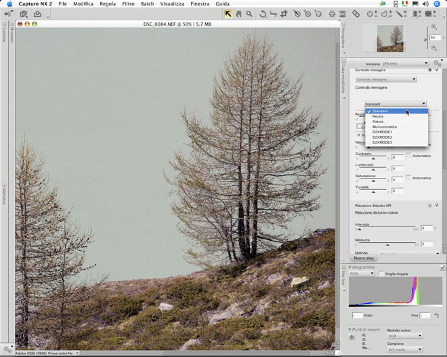
Task: Select the neutral control point tool
Action: click(x=307, y=14)
